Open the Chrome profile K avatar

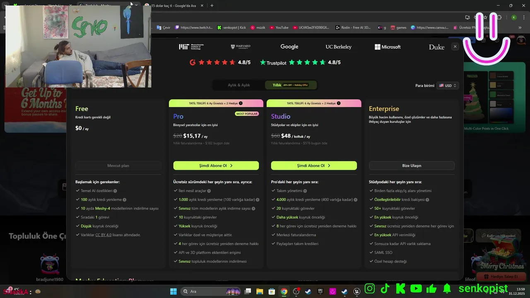(514, 17)
